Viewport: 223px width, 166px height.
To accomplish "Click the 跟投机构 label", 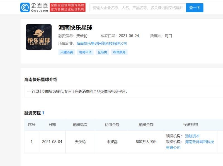I will pyautogui.click(x=174, y=142).
